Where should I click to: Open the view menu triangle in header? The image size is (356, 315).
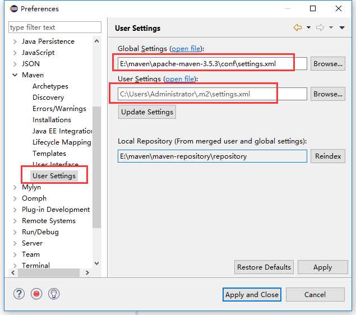click(x=342, y=28)
